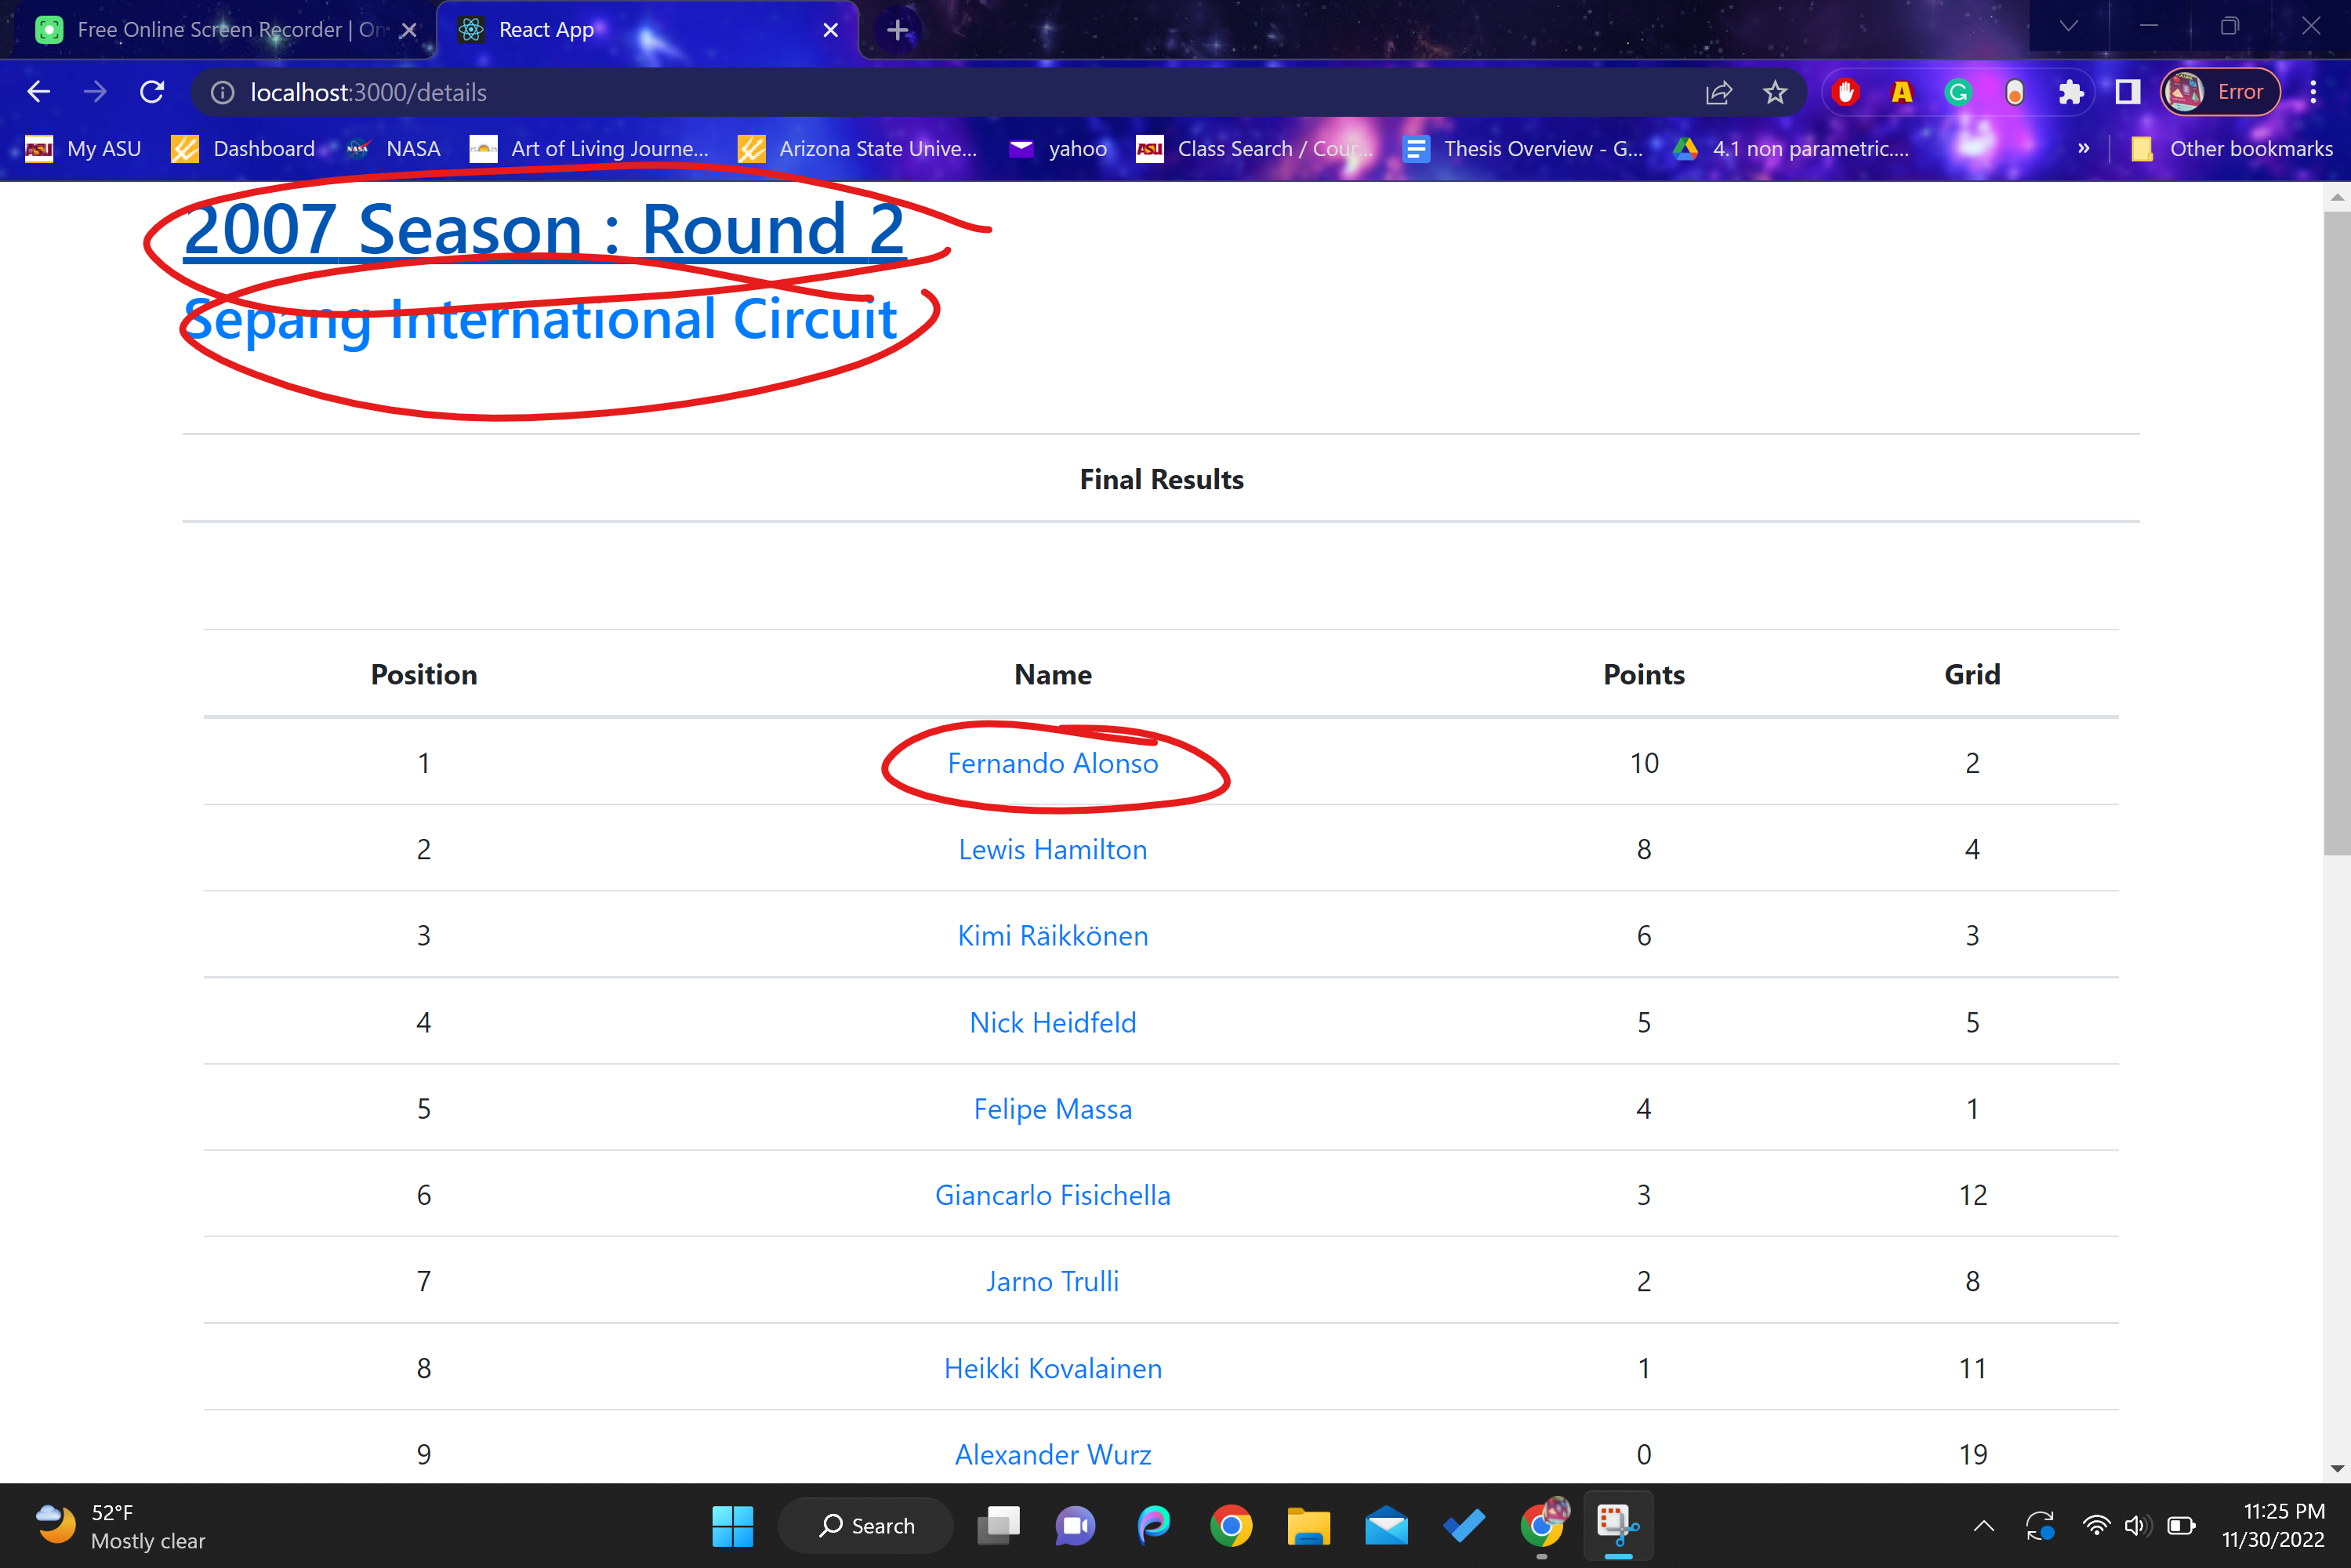Open a new browser tab
This screenshot has height=1568, width=2351.
click(897, 30)
